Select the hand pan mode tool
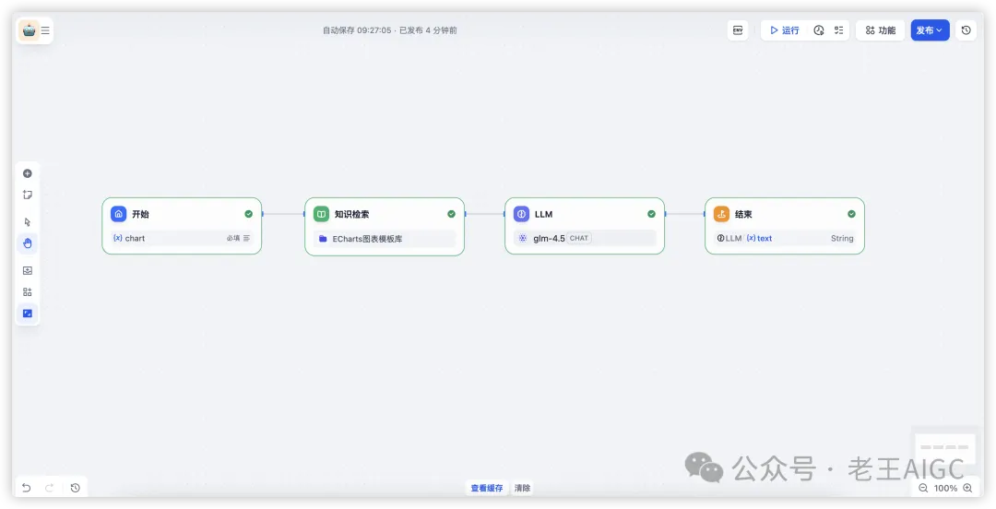Screen dimensions: 996x509 [28, 243]
